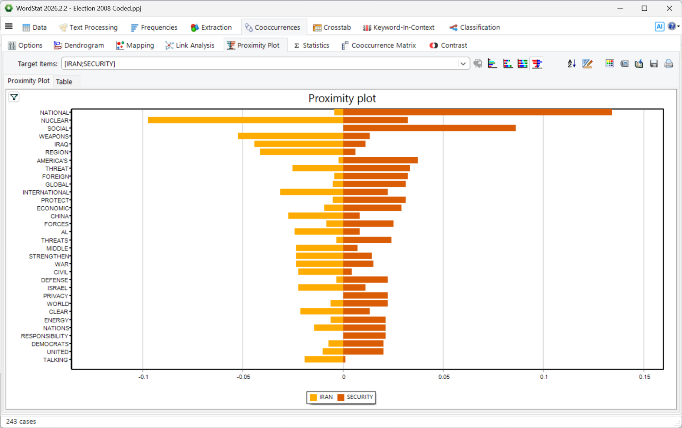Open the color palette grid icon

point(609,64)
